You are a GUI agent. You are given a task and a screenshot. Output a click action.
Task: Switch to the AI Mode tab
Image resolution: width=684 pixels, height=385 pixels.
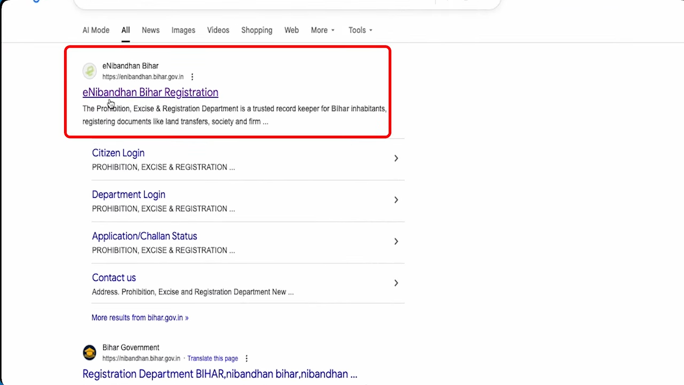click(x=96, y=30)
